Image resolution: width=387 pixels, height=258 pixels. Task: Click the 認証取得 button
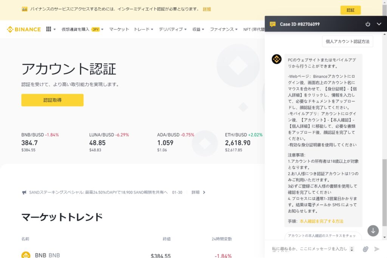pos(52,100)
